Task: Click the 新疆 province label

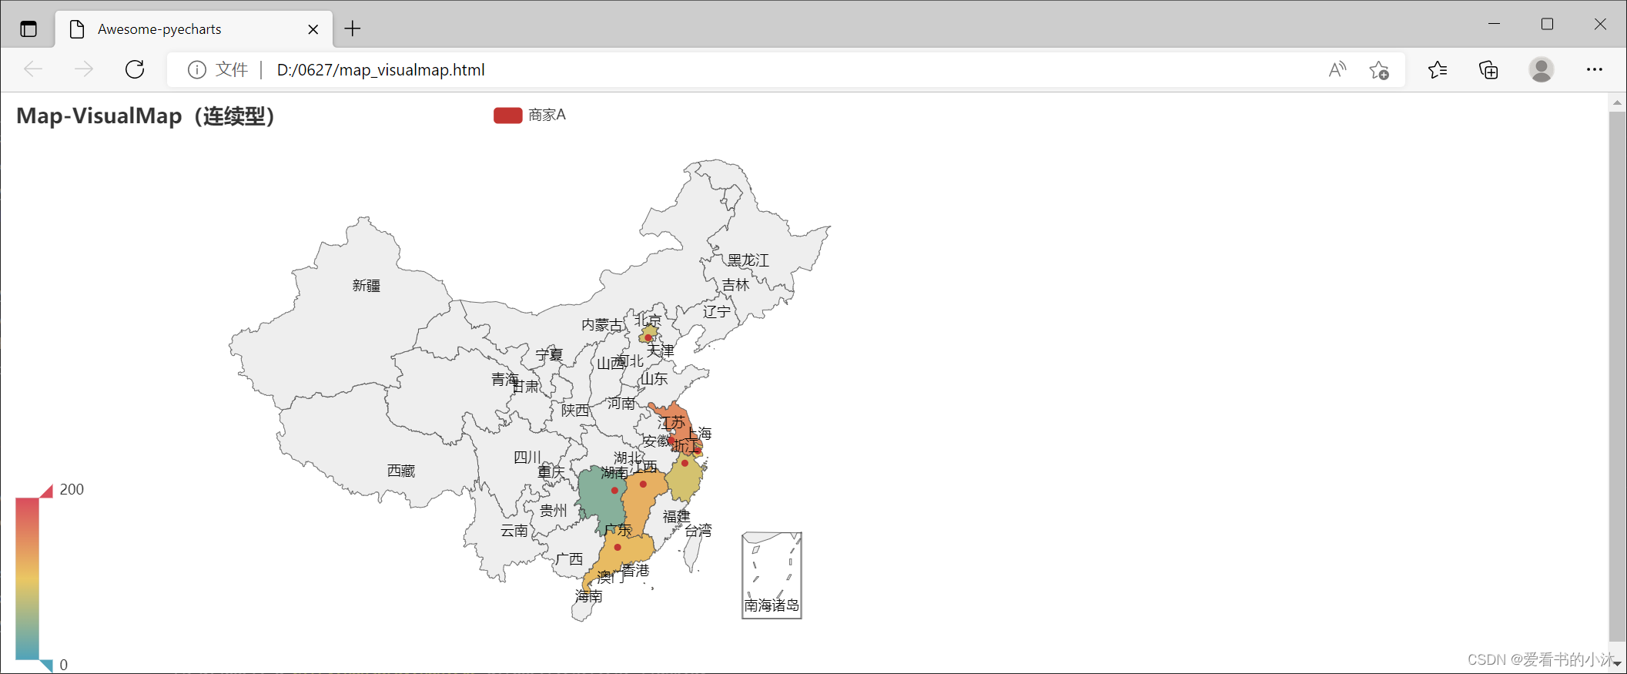Action: (x=367, y=286)
